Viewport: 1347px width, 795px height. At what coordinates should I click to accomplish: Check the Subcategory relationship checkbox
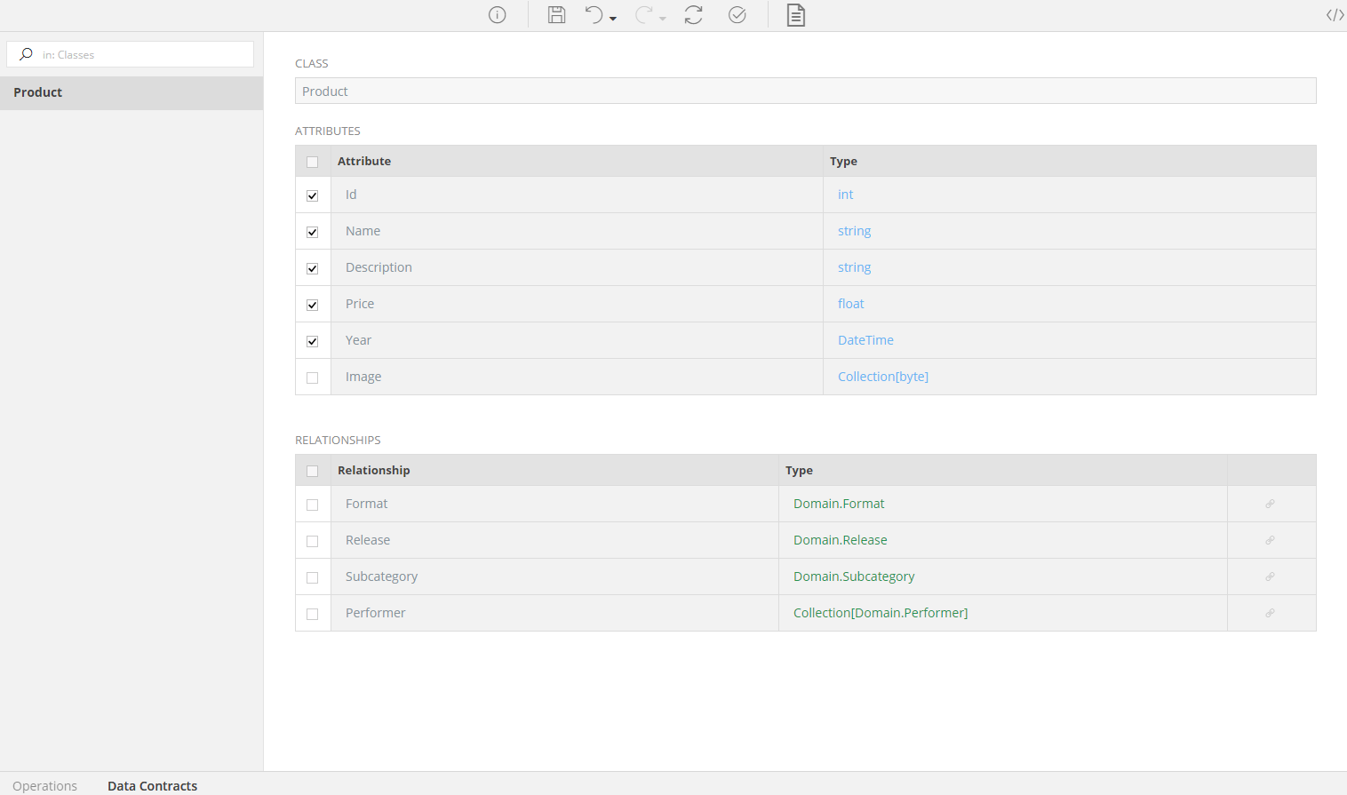coord(313,577)
